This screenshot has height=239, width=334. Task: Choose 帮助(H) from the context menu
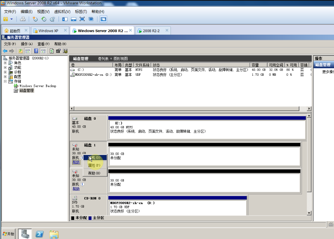pyautogui.click(x=95, y=173)
